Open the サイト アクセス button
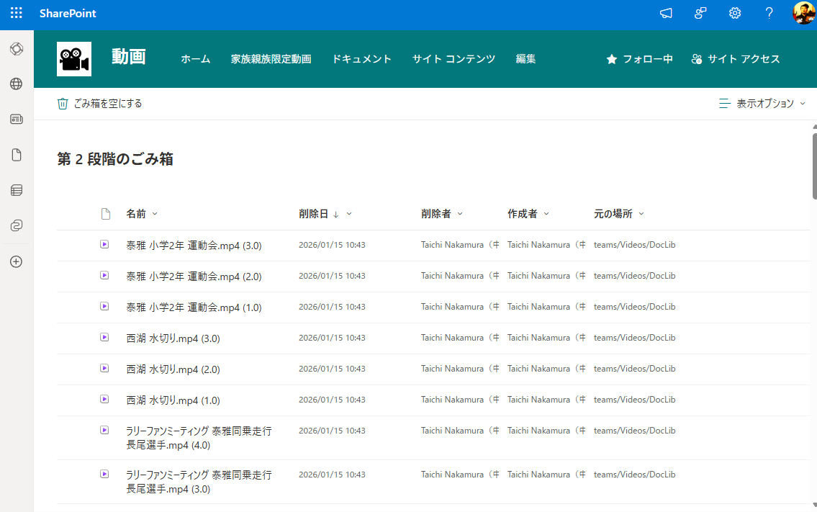817x512 pixels. coord(735,59)
